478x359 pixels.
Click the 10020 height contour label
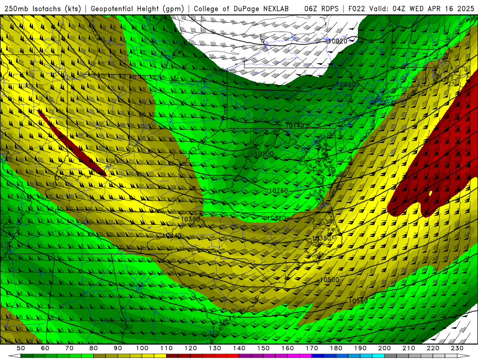pyautogui.click(x=337, y=41)
